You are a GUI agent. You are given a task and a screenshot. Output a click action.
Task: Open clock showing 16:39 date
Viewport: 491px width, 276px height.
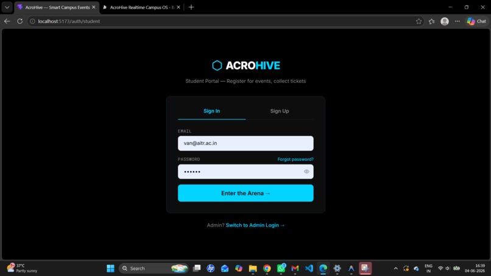pos(475,269)
